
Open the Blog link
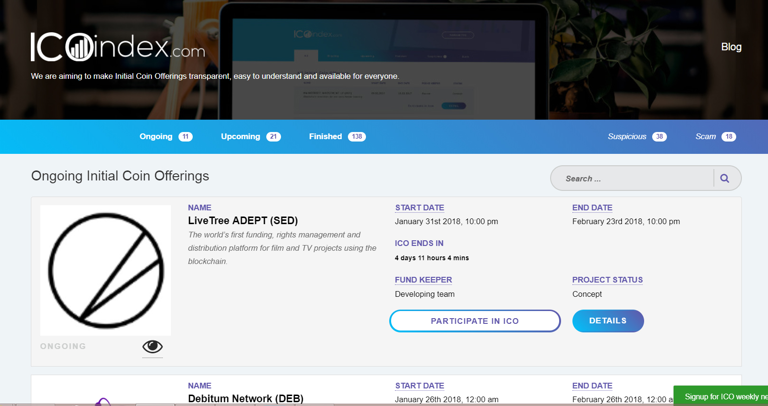(x=731, y=47)
